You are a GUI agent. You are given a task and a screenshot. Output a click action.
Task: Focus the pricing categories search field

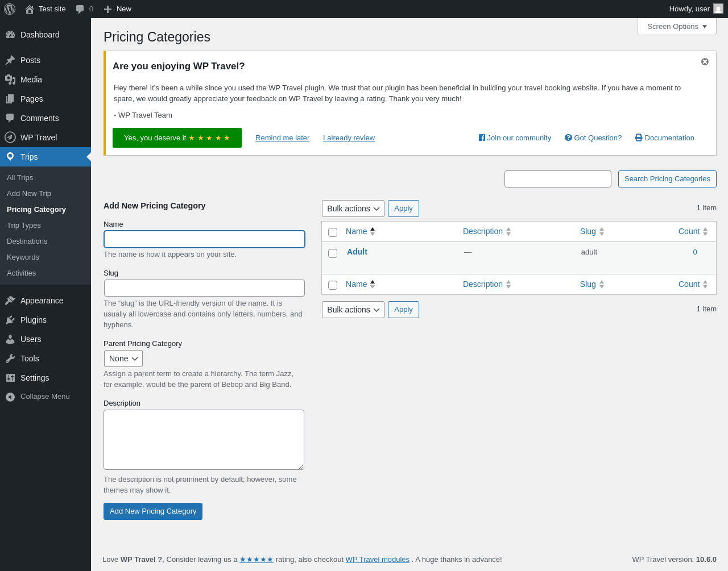(x=558, y=179)
